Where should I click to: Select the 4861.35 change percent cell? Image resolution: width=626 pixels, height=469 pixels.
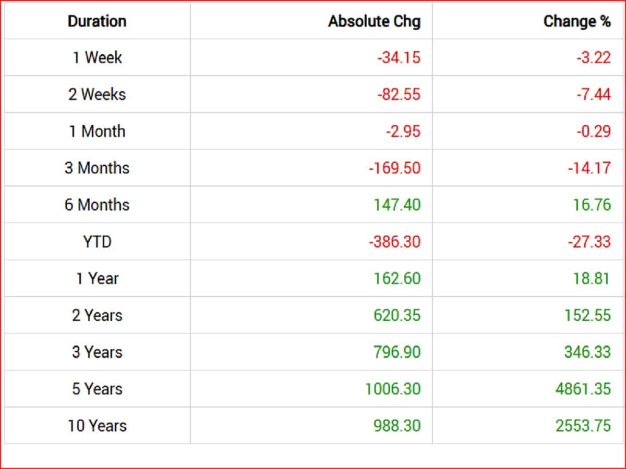pyautogui.click(x=583, y=389)
